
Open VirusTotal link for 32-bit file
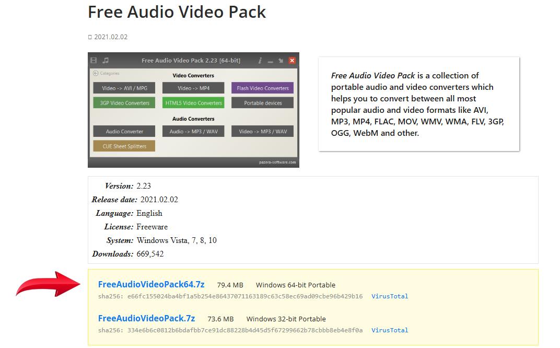(390, 330)
